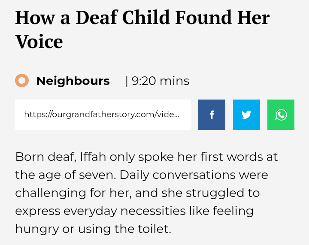Share the story on Twitter
Viewport: 309px width, 245px height.
coord(246,115)
